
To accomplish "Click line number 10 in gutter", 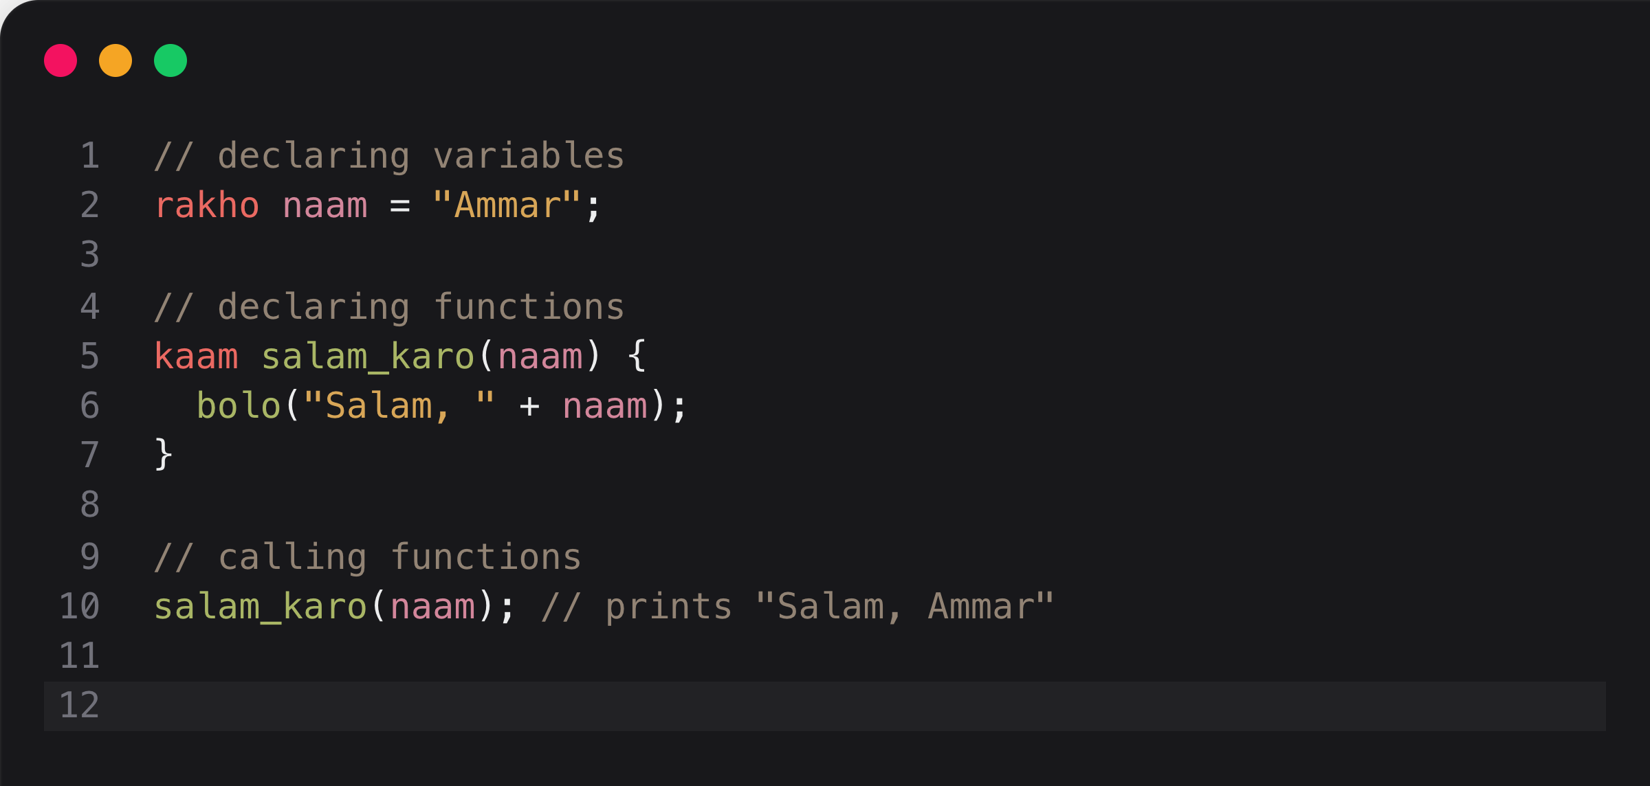I will pos(80,607).
